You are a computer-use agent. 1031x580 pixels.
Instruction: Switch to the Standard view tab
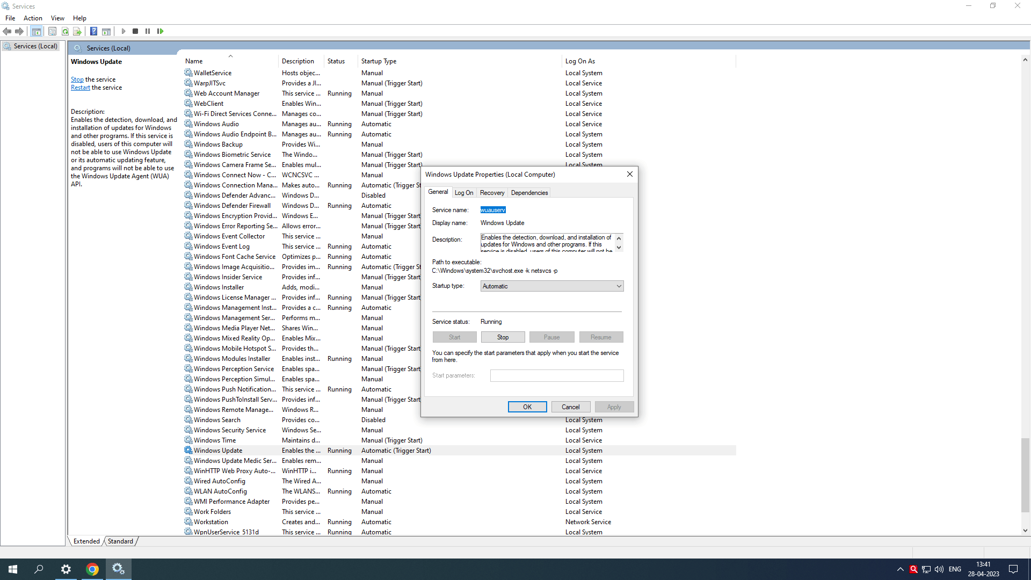point(120,541)
